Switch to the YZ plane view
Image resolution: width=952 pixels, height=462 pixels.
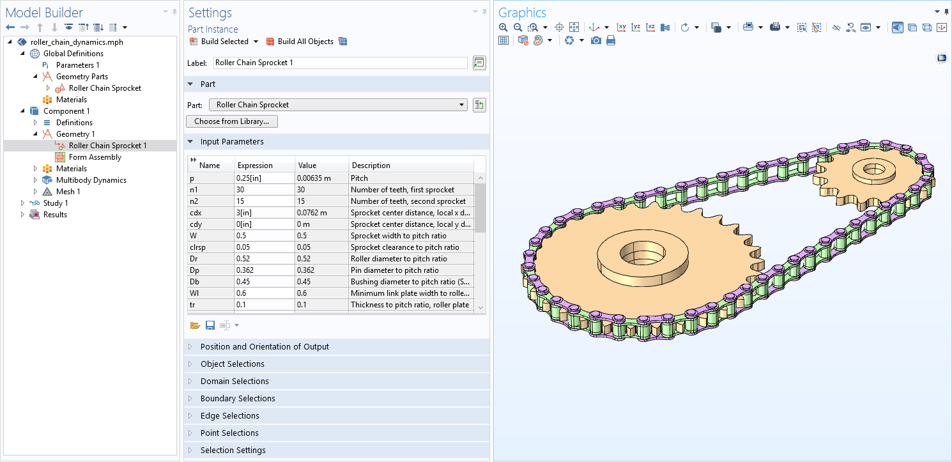click(636, 27)
